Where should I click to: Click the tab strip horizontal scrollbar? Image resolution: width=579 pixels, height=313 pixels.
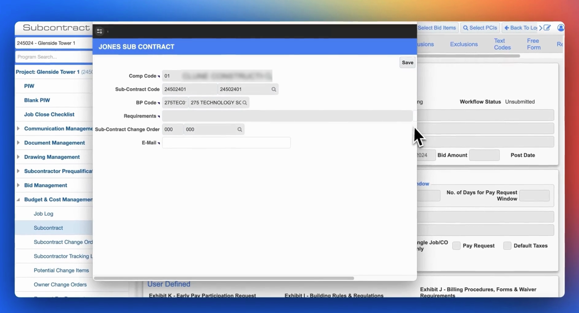tap(468, 56)
